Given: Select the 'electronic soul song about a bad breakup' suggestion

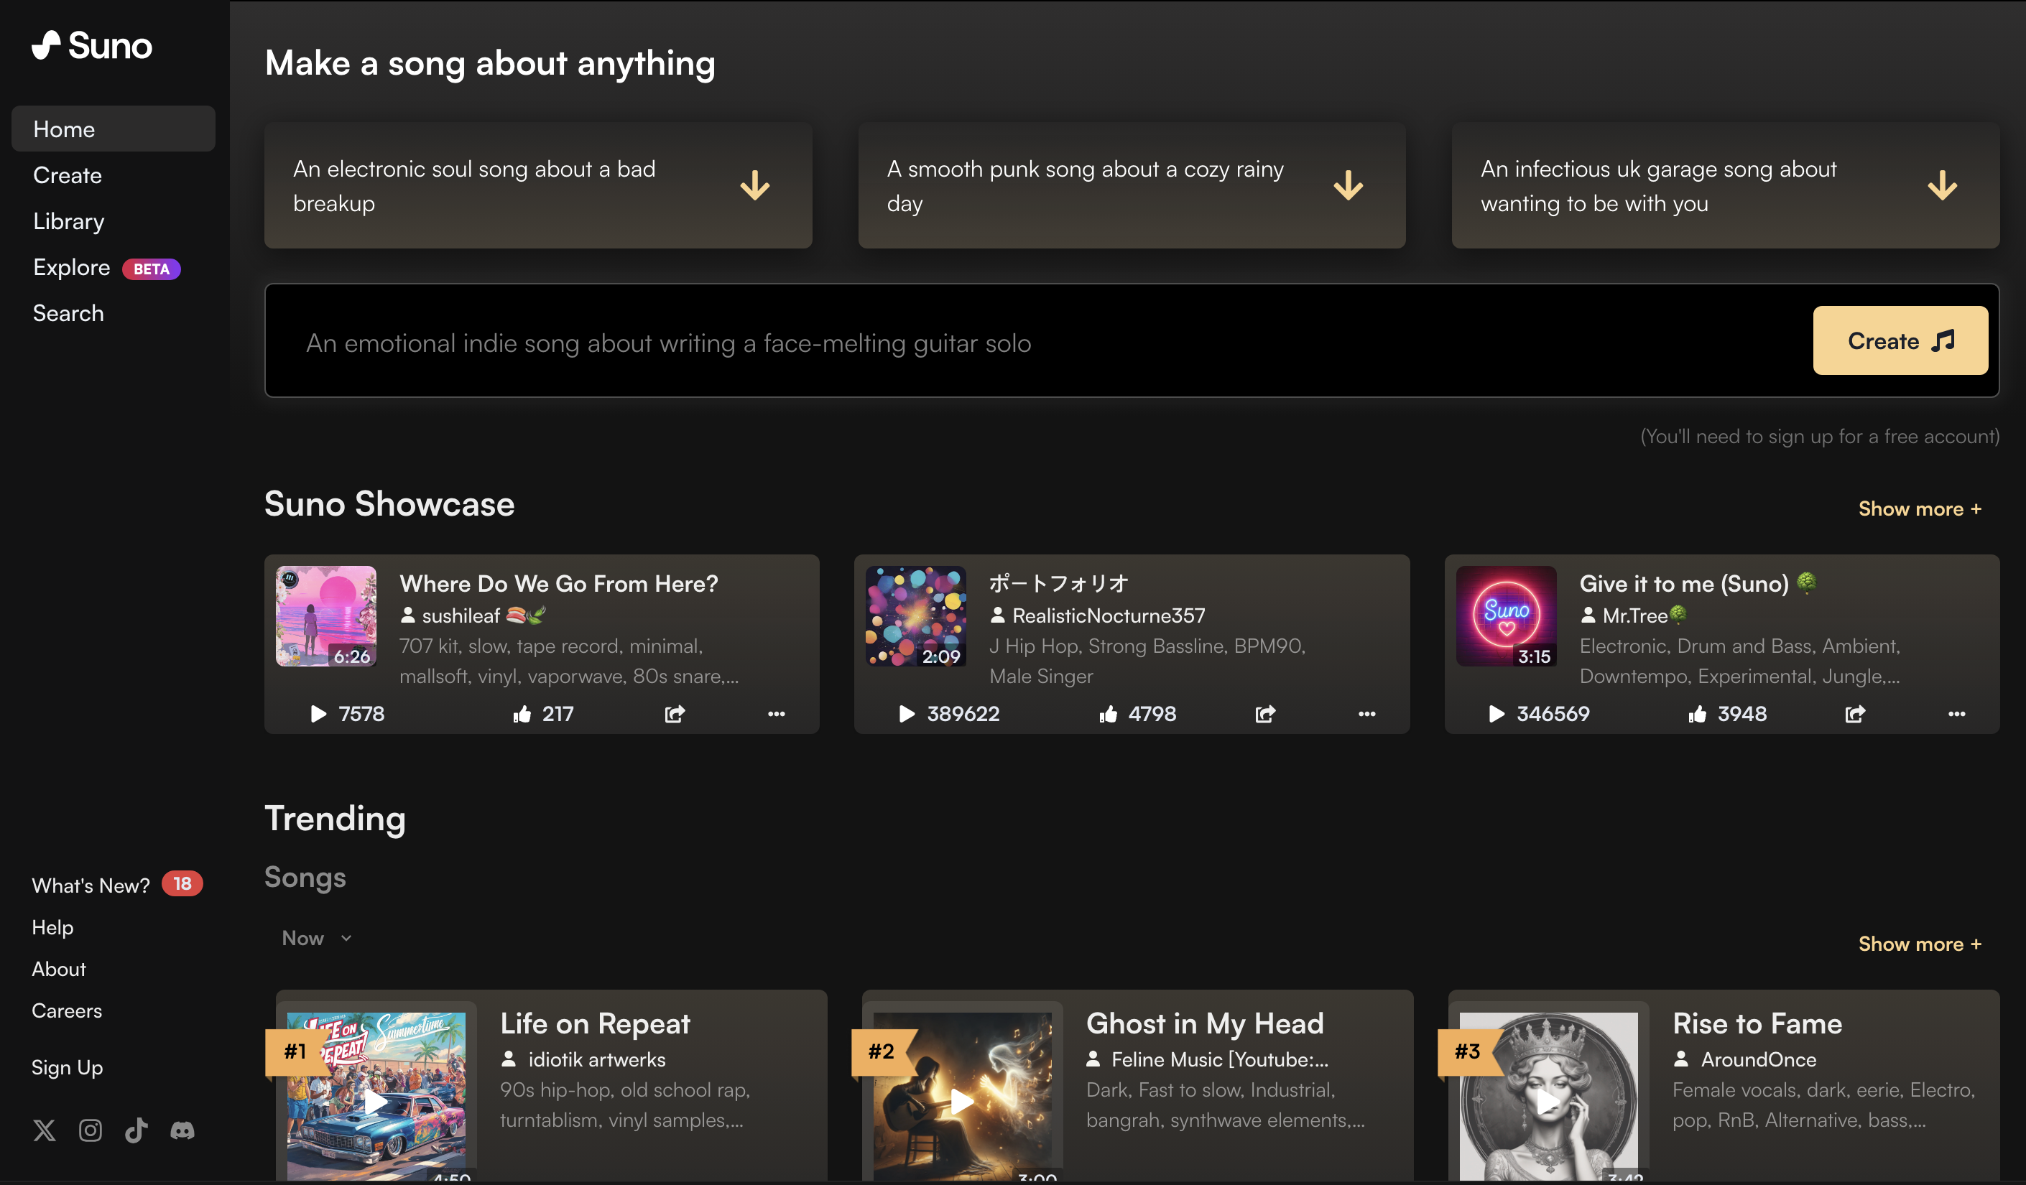Looking at the screenshot, I should point(538,186).
